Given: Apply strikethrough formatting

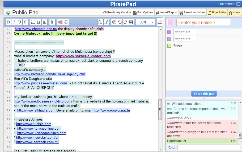Looking at the screenshot, I should [25, 22].
